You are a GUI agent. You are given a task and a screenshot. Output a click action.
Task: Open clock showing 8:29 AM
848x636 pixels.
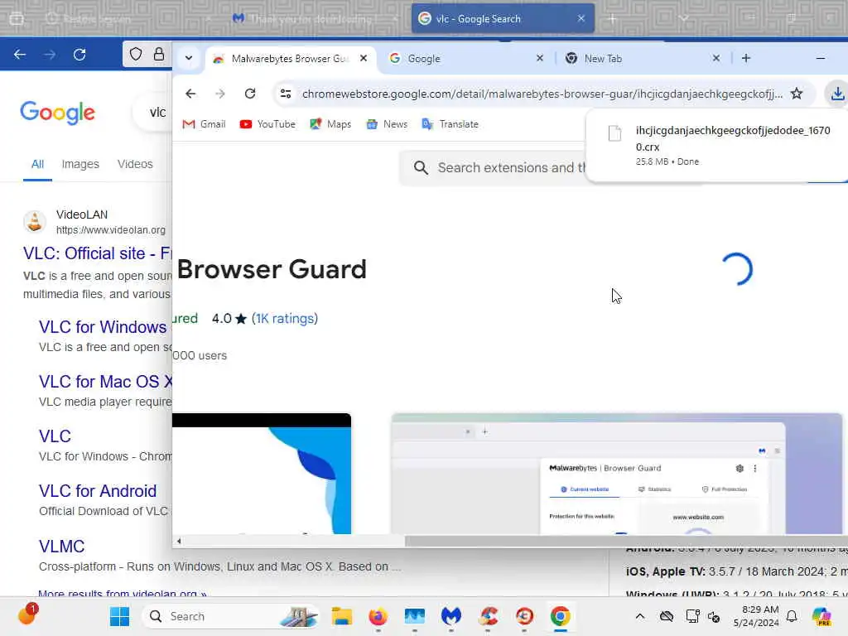pos(756,616)
